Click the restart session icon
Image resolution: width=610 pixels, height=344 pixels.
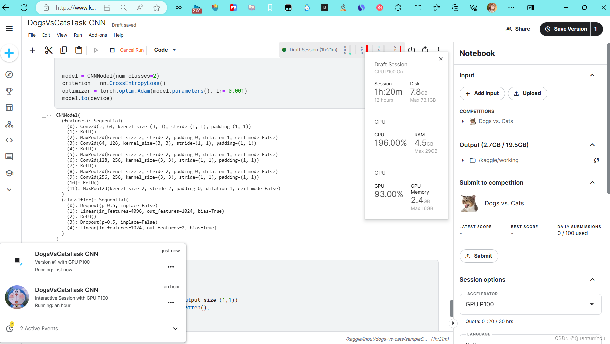pos(425,50)
